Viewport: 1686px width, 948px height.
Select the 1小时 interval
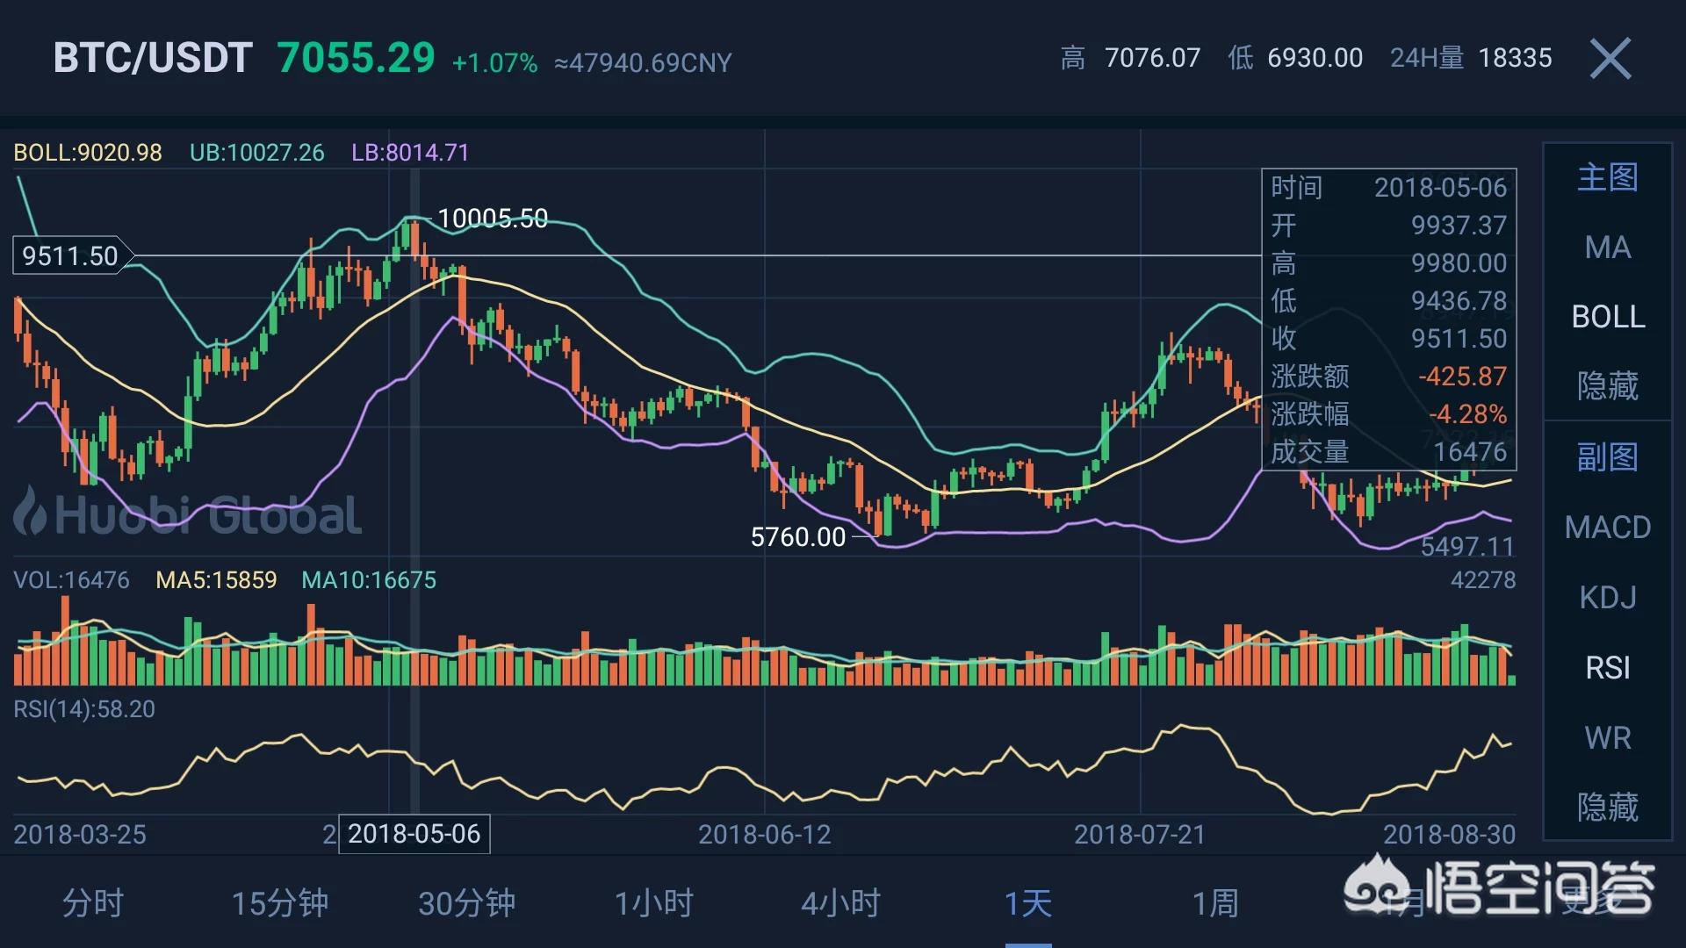[654, 903]
